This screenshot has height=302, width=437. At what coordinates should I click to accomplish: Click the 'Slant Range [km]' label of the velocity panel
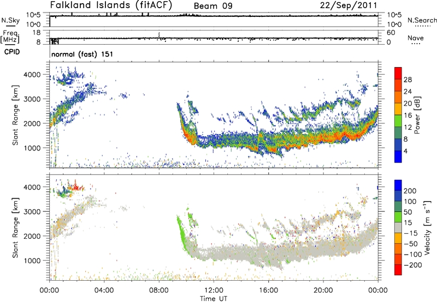[15, 227]
